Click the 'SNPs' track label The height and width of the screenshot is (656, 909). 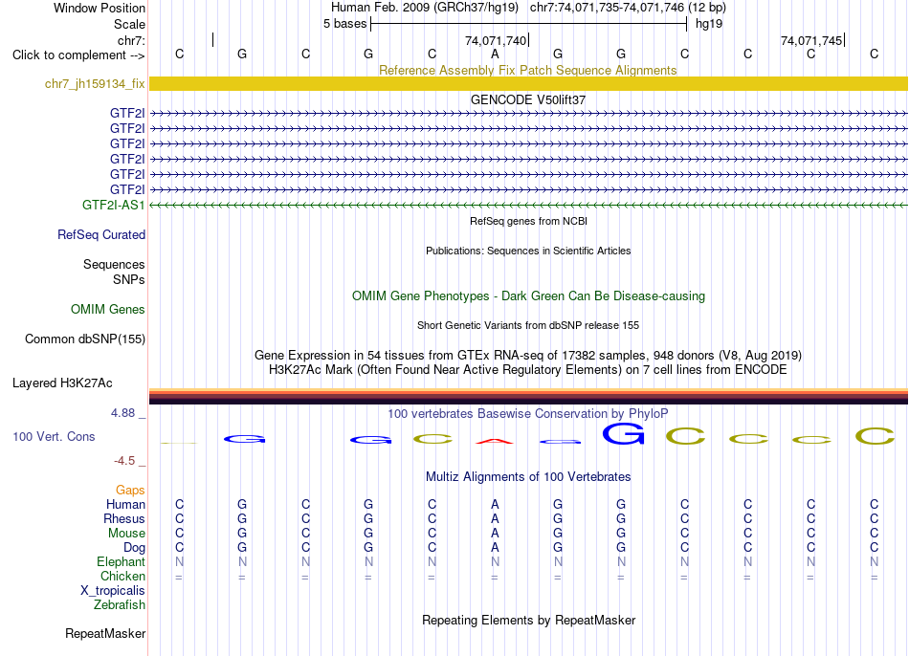point(129,279)
